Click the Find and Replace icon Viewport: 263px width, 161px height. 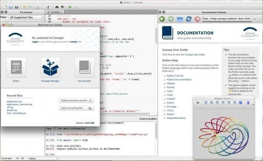[63, 7]
